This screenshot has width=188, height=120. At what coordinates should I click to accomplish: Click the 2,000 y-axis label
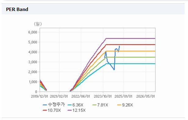click(x=33, y=72)
